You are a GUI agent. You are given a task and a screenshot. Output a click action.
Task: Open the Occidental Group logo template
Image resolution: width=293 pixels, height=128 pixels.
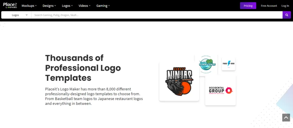pyautogui.click(x=220, y=90)
